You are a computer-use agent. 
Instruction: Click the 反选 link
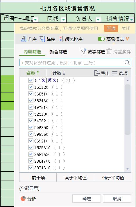point(52,80)
